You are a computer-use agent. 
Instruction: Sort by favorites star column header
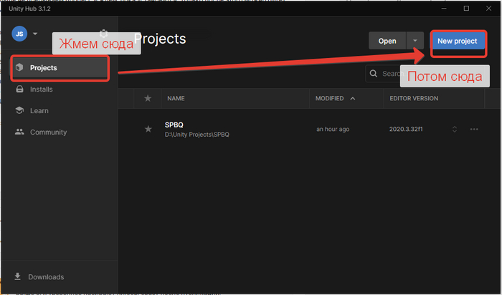click(x=148, y=98)
